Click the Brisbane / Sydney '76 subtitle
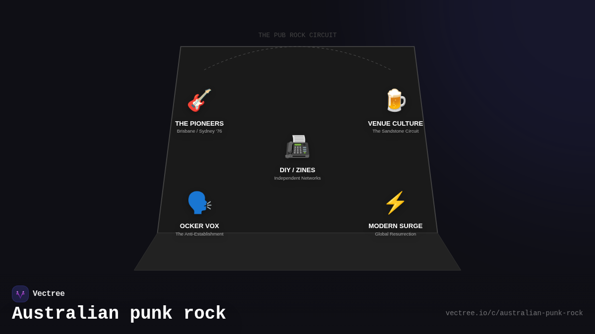Image resolution: width=595 pixels, height=334 pixels. (x=199, y=131)
